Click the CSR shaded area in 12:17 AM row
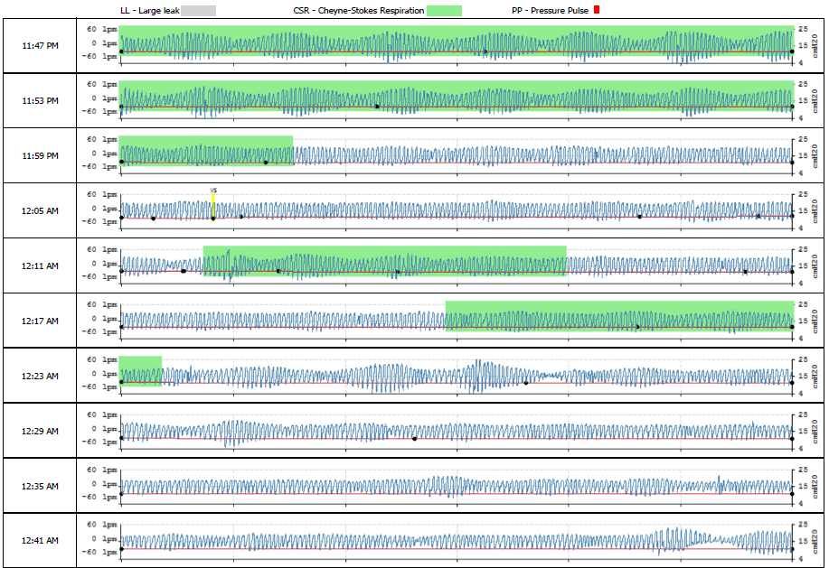The image size is (829, 568). (619, 315)
